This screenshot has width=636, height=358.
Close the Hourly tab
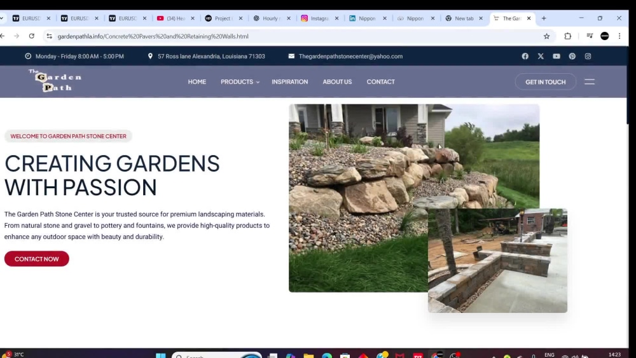[x=289, y=18]
